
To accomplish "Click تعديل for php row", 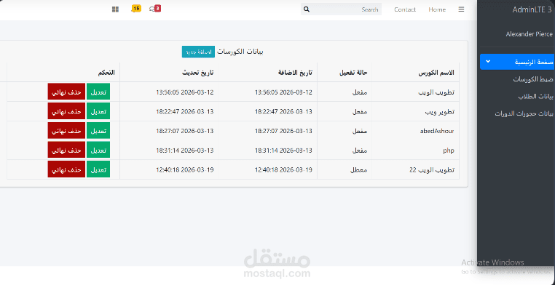I will coord(98,150).
